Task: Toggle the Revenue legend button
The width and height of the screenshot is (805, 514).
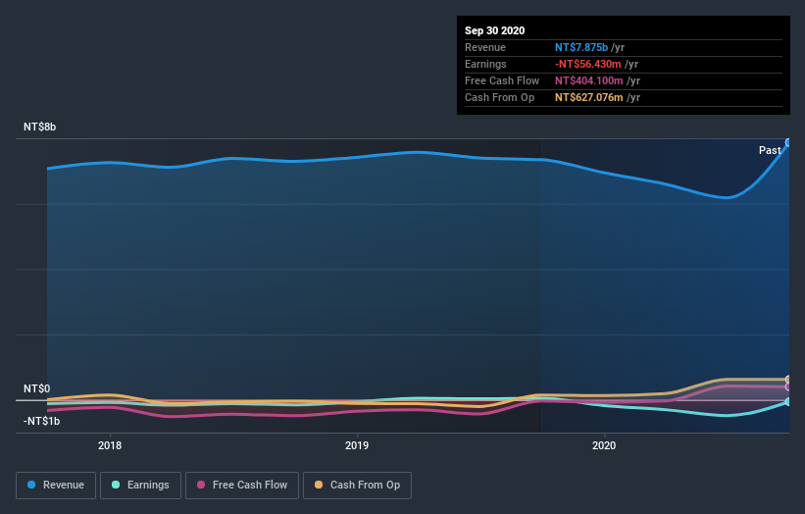Action: (56, 486)
